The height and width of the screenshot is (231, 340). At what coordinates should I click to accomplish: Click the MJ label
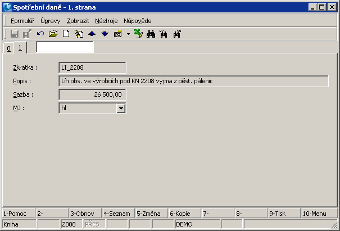pyautogui.click(x=19, y=108)
